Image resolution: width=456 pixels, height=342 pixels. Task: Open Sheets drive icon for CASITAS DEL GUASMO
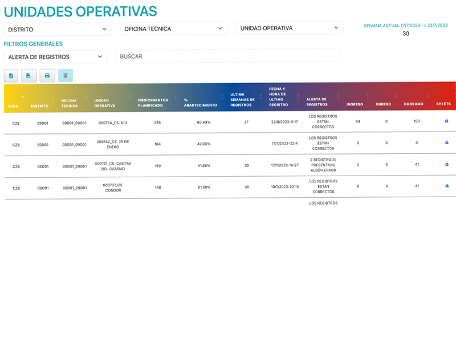pos(446,164)
